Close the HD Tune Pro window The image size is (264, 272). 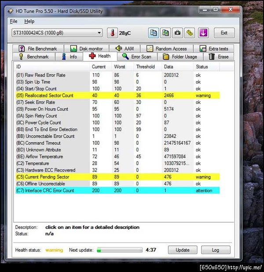231,9
